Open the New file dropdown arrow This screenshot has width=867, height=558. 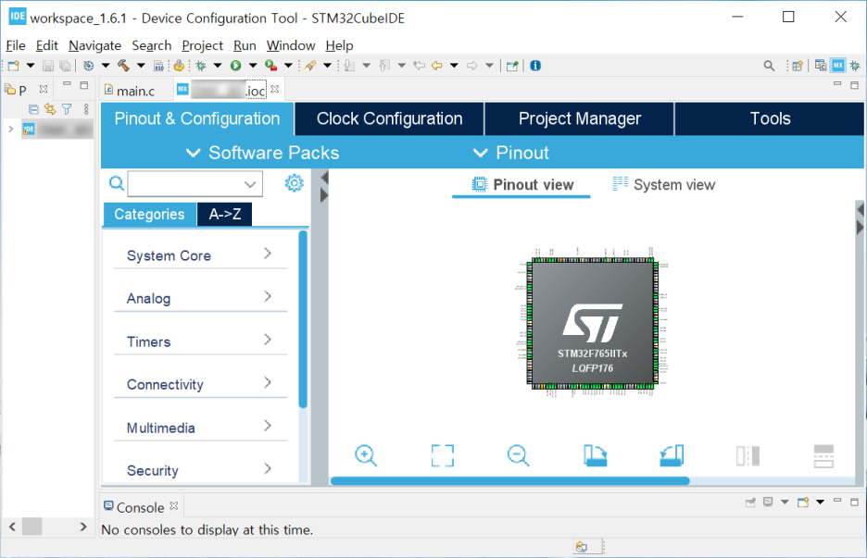[31, 66]
